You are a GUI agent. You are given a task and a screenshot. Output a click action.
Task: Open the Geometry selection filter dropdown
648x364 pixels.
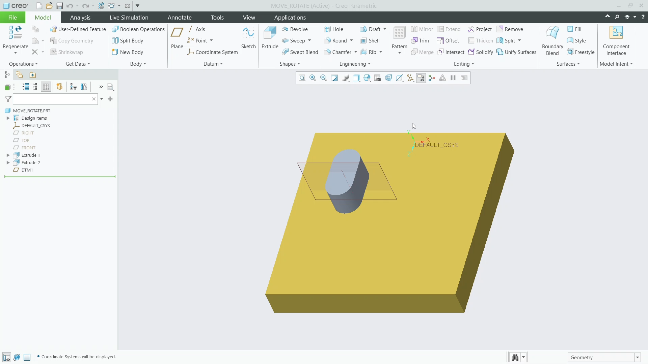tap(638, 358)
